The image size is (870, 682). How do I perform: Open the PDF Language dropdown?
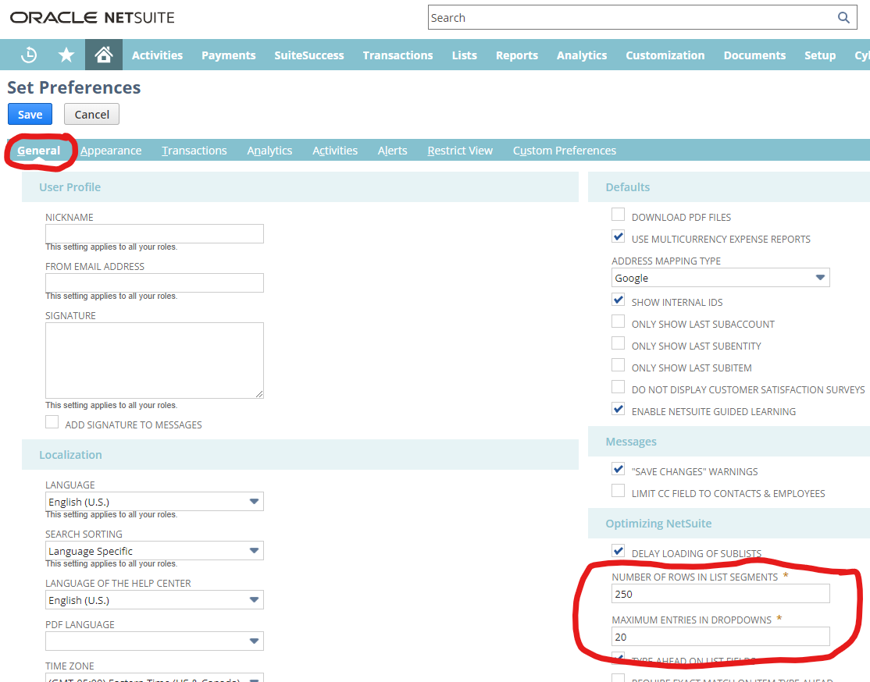click(155, 641)
